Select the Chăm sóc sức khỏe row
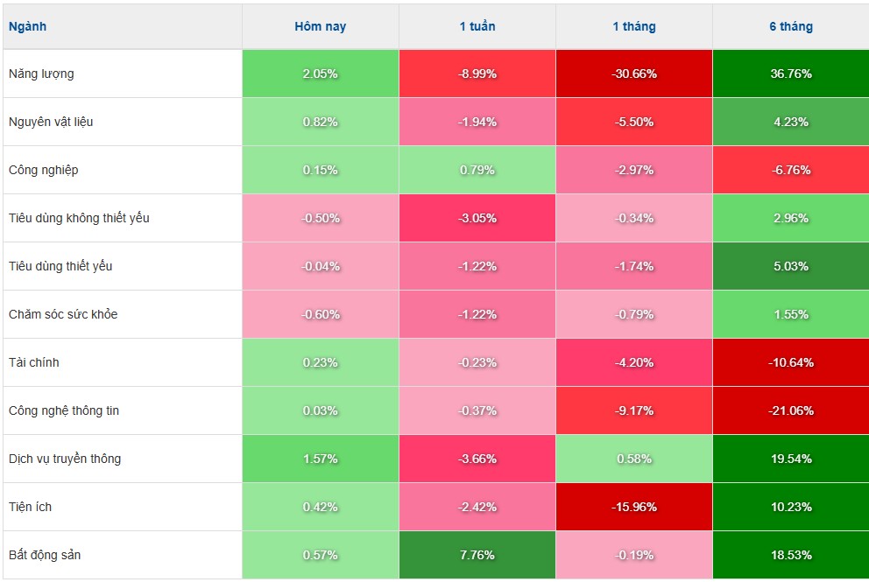Viewport: 869px width, 582px height. [63, 314]
